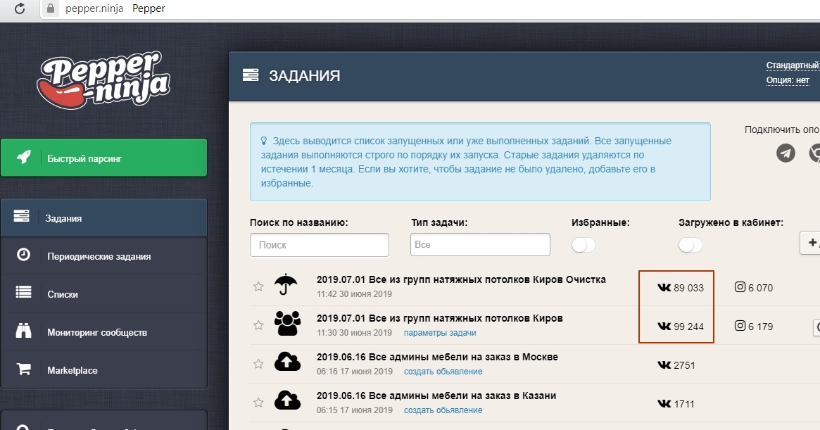This screenshot has height=430, width=820.
Task: Open Задания in the sidebar
Action: 104,217
